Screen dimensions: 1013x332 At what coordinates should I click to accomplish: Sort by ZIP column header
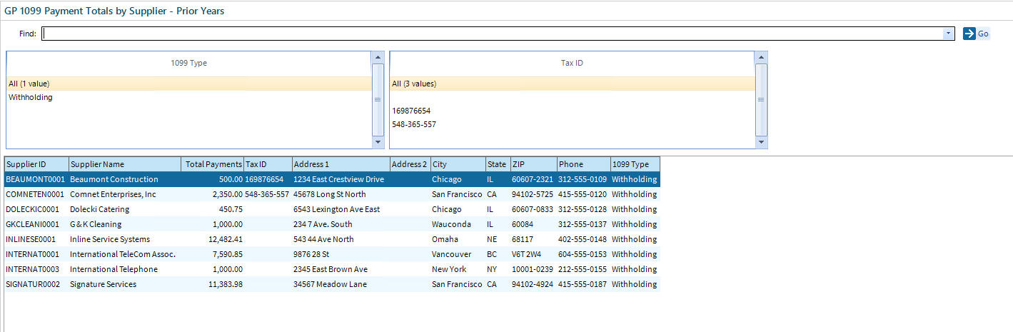(533, 164)
